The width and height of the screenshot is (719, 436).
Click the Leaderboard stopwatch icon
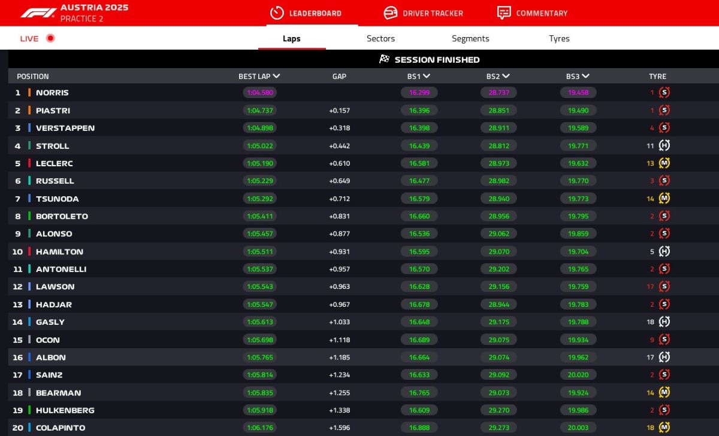click(x=277, y=13)
